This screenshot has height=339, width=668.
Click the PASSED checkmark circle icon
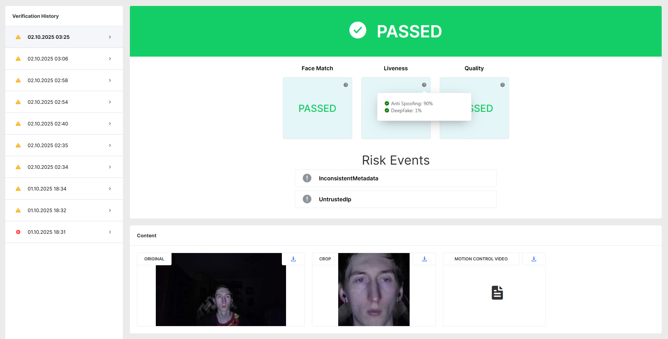358,30
